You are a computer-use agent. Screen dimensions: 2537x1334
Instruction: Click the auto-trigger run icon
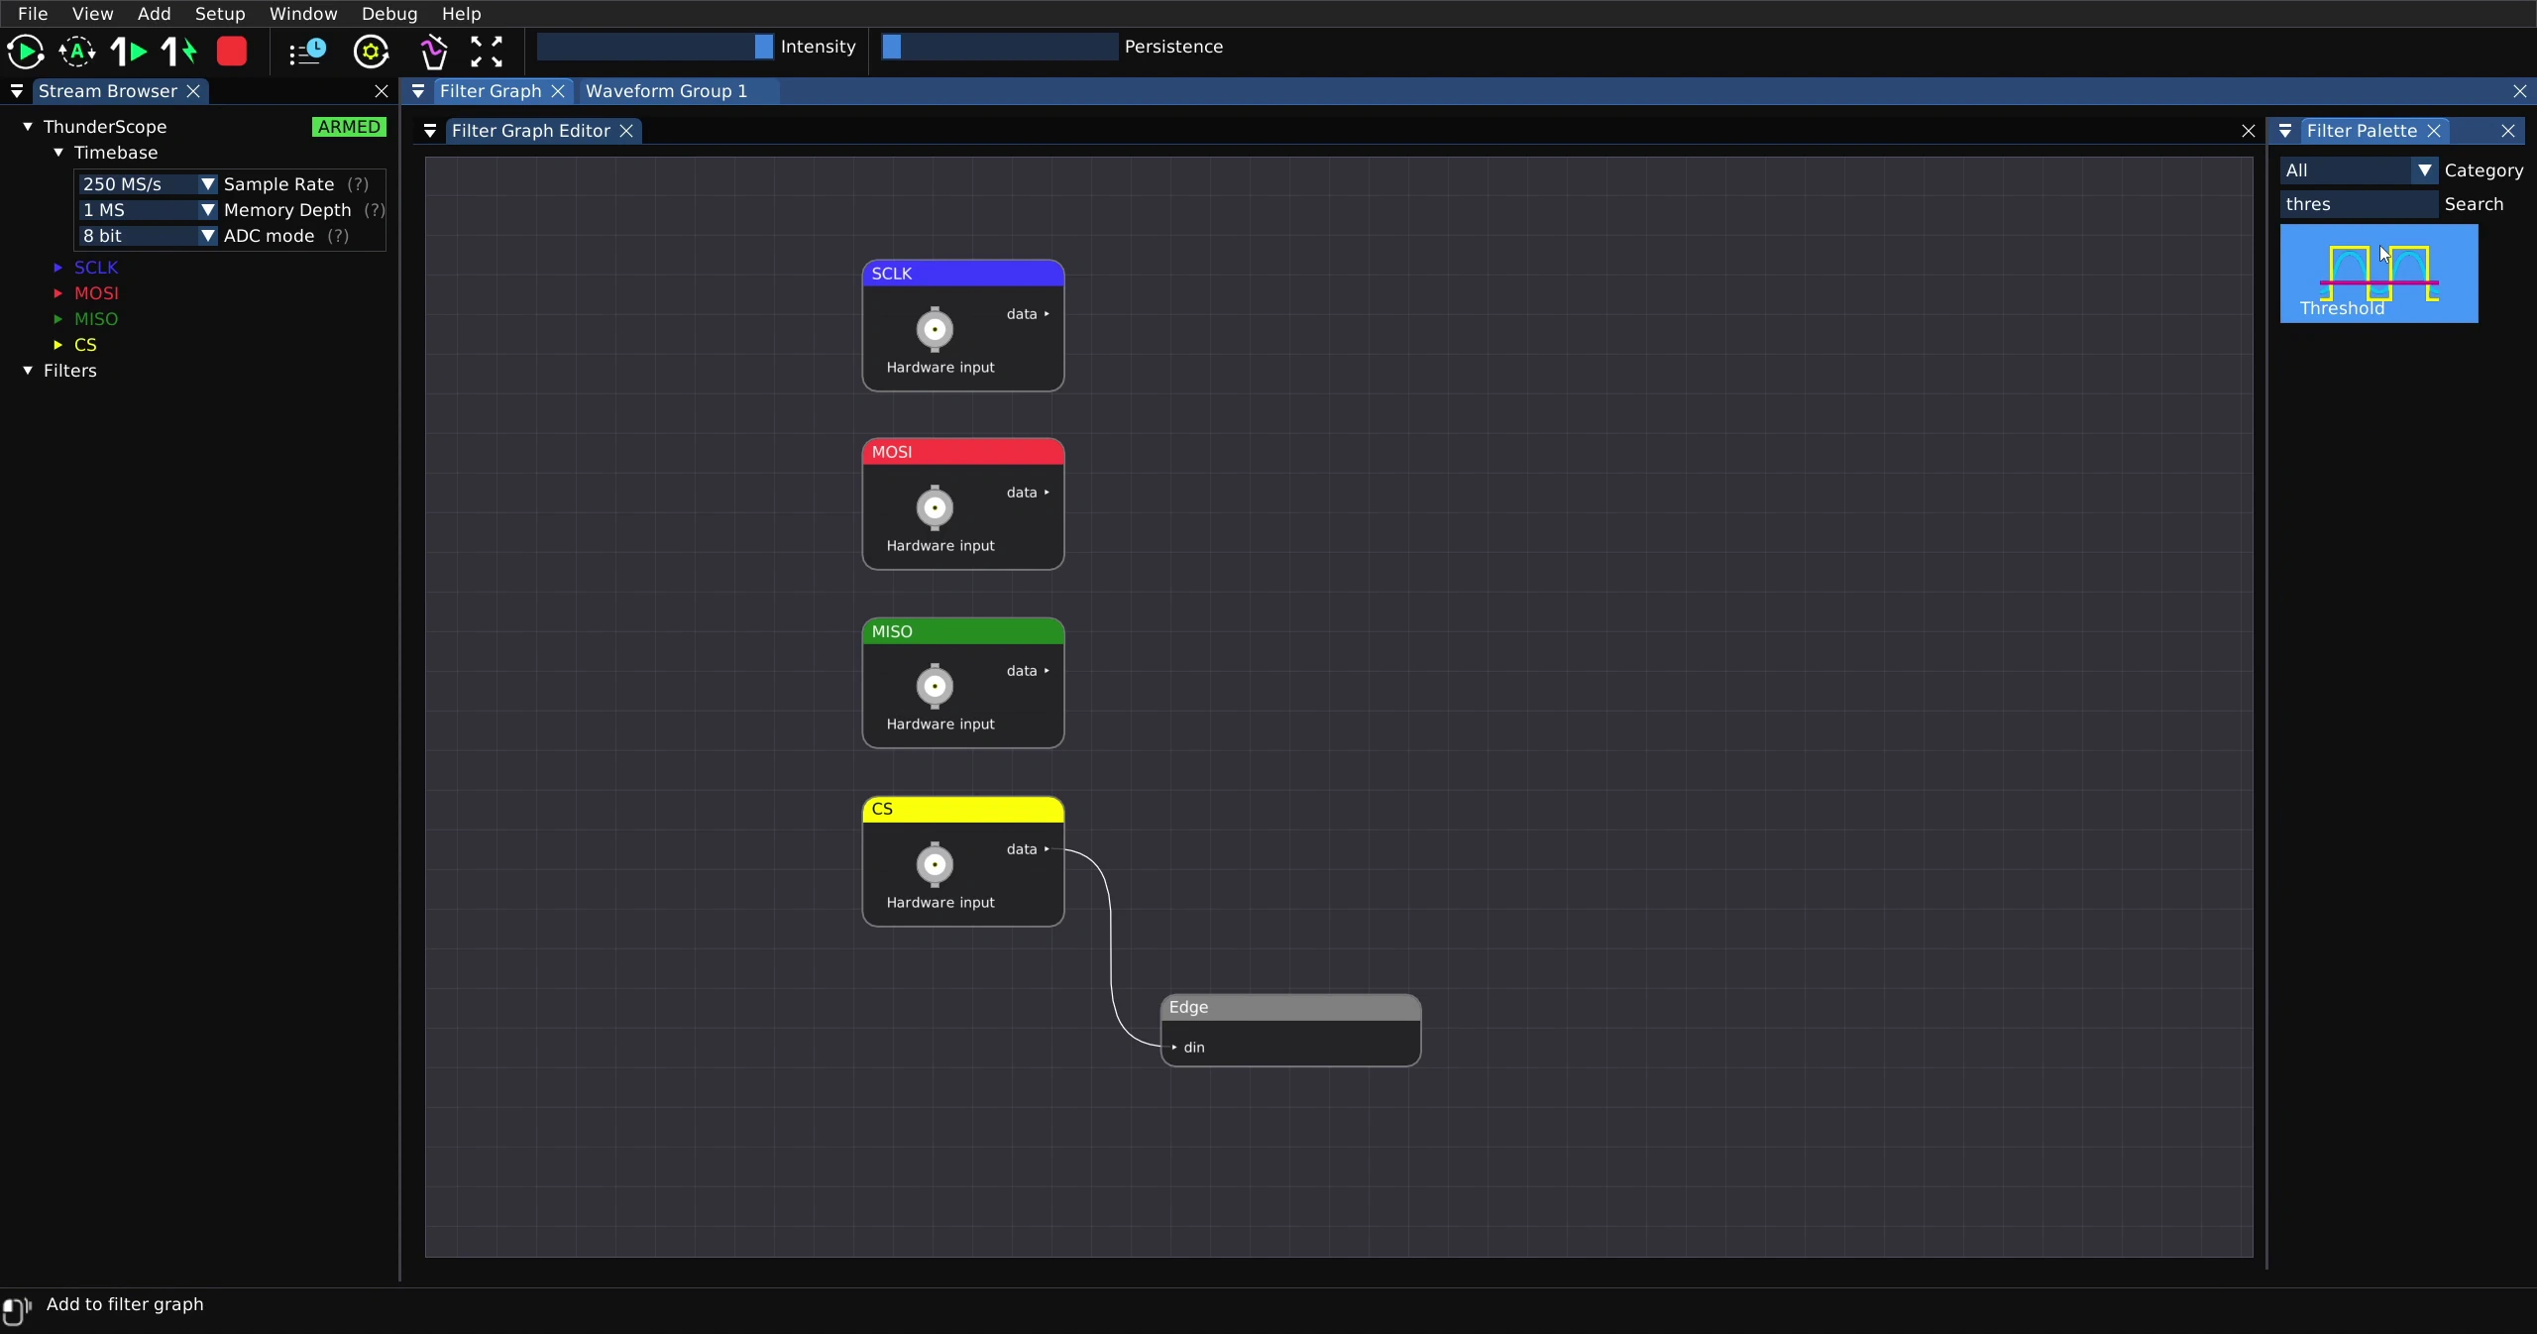pos(77,52)
